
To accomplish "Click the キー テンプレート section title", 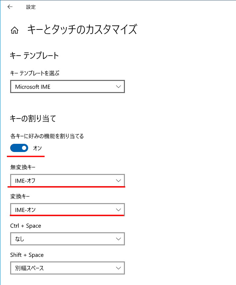I will point(34,56).
